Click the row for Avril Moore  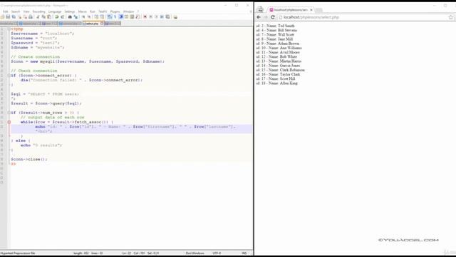[x=278, y=52]
